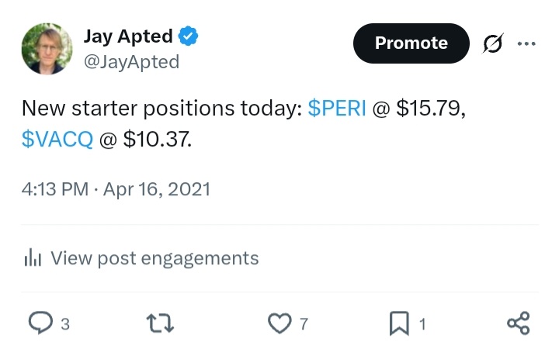Viewport: 559px width, 352px height.
Task: Open the Jay Apted display name
Action: [128, 36]
